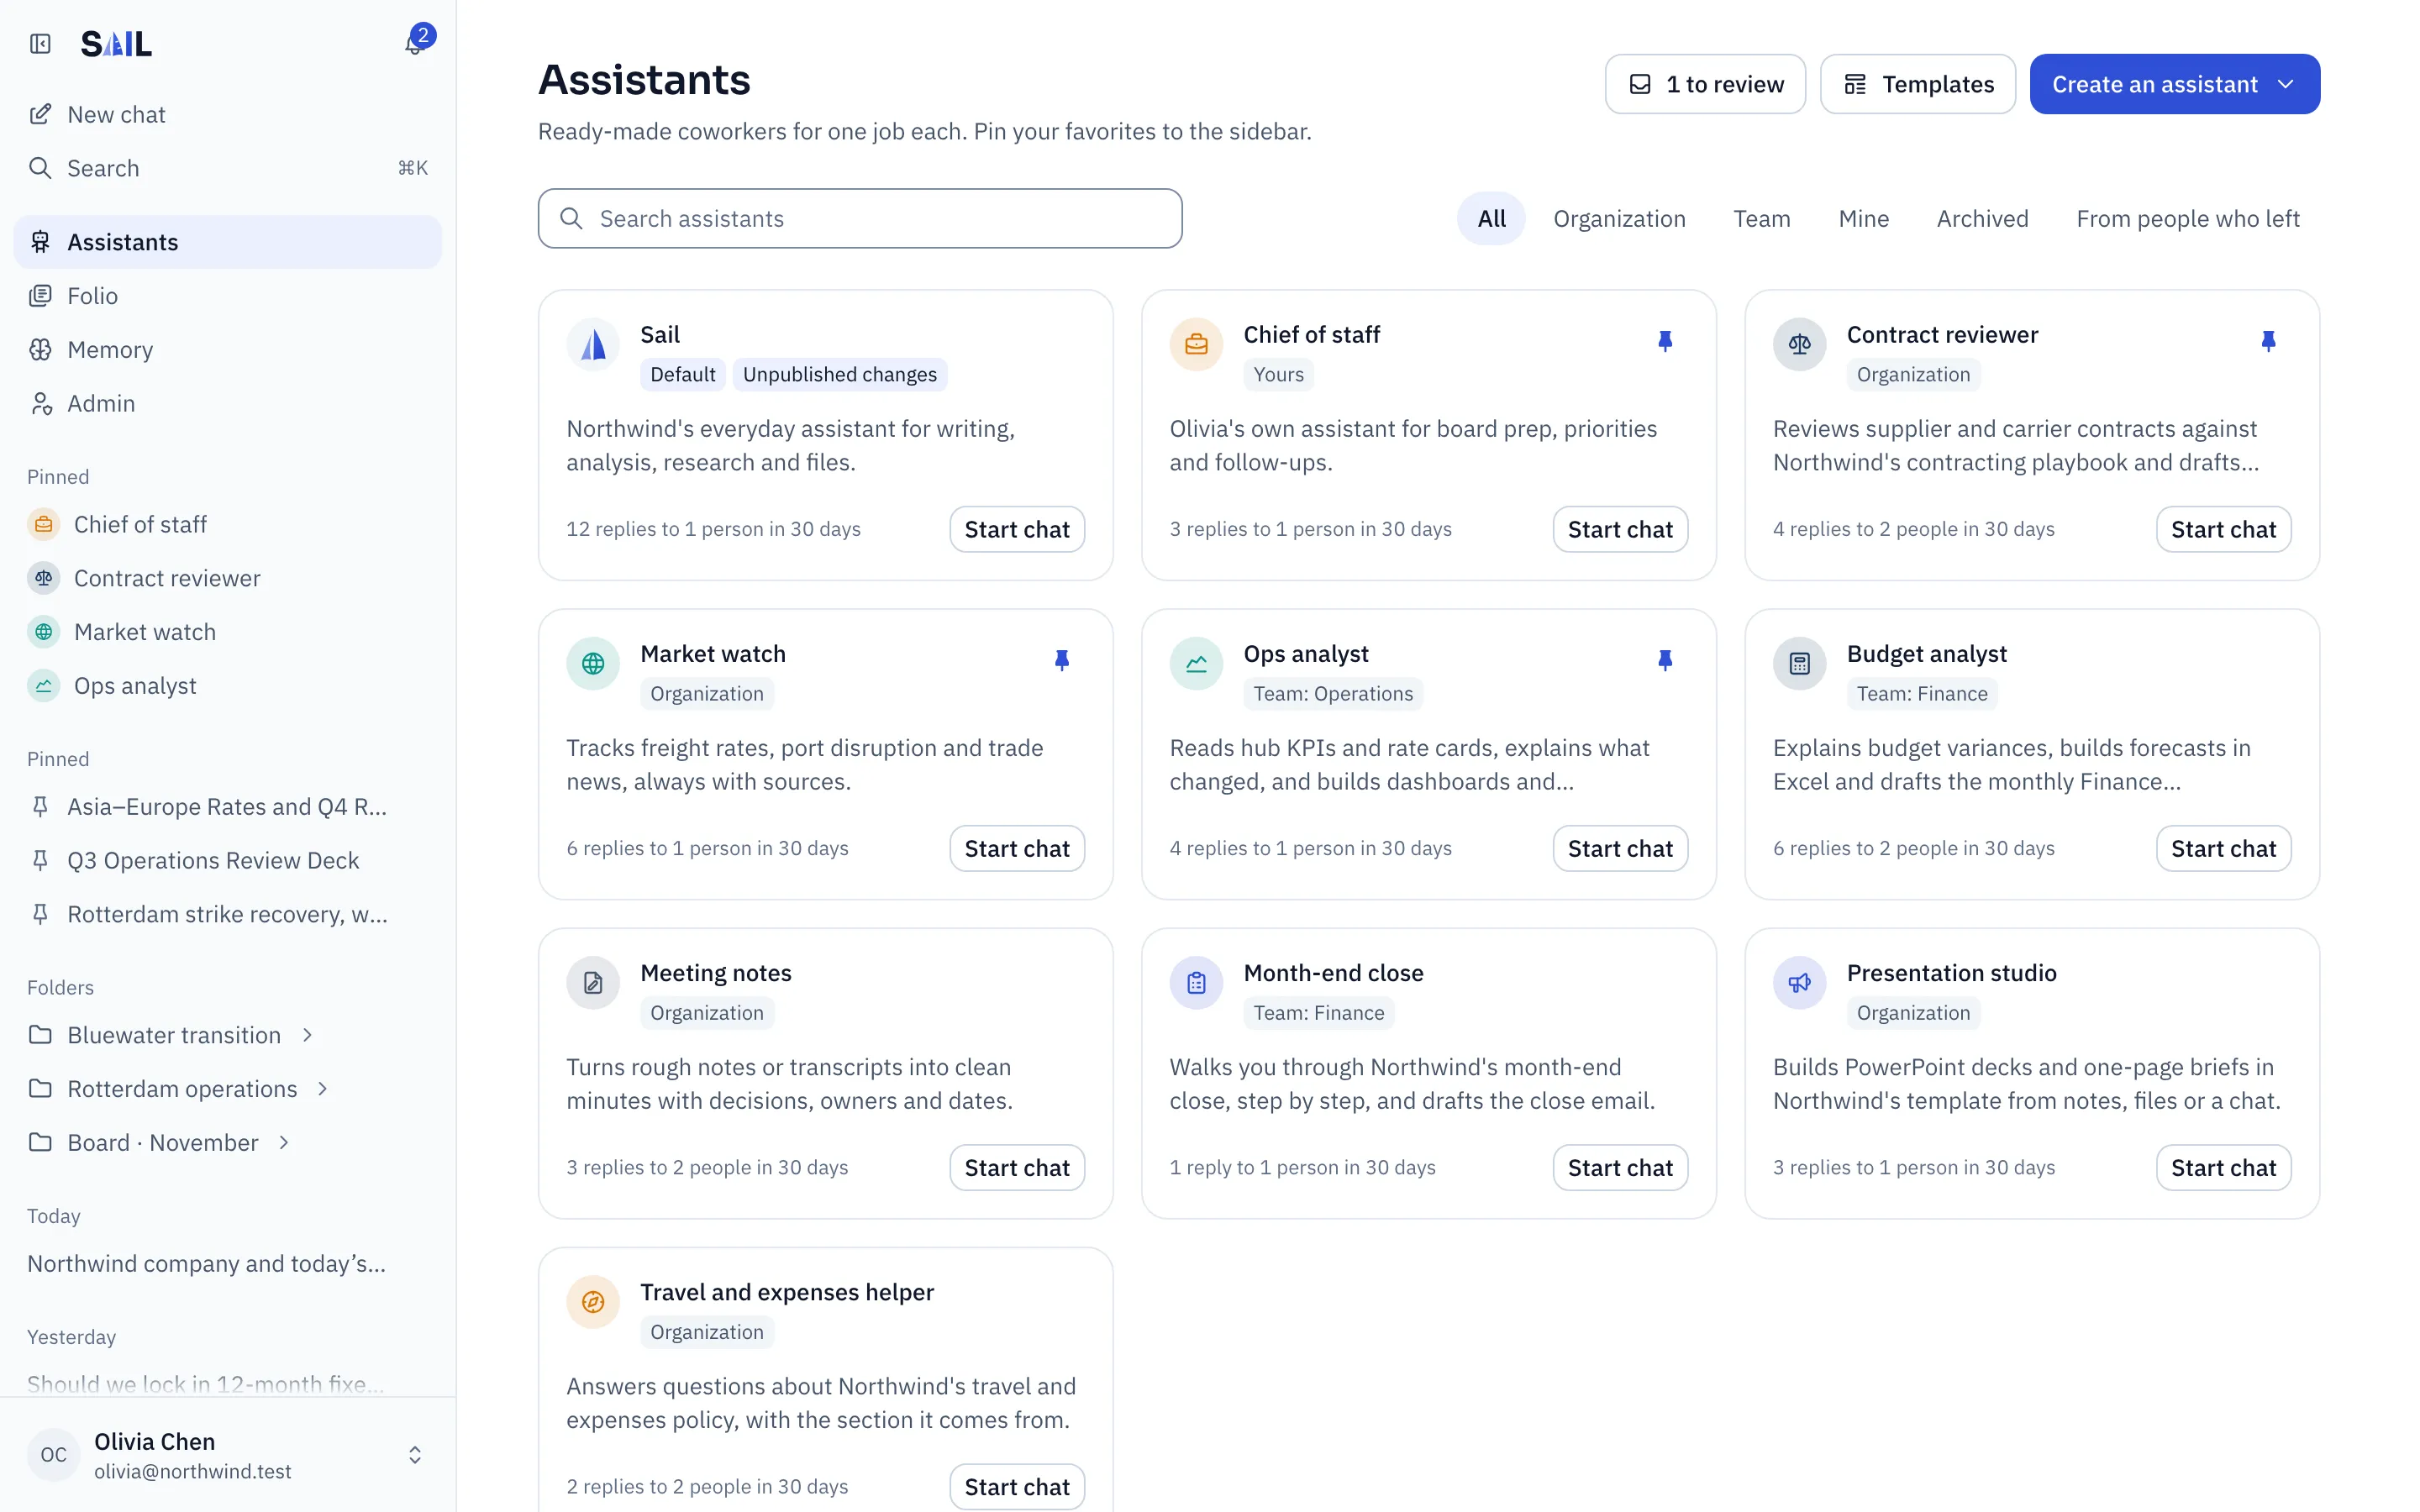Screen dimensions: 2420x1512
Task: Expand the Bluewater transition folder
Action: click(x=308, y=1035)
